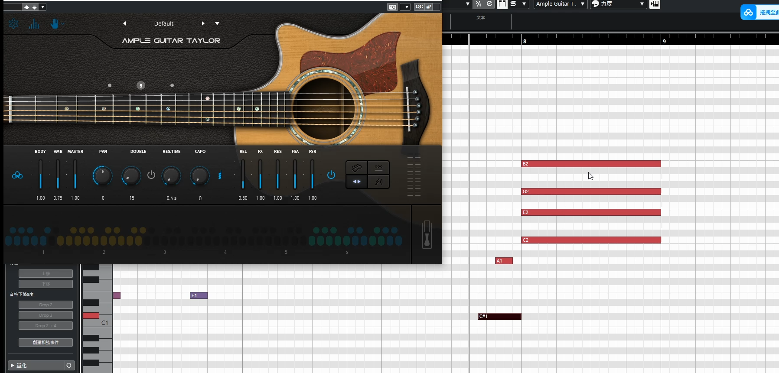The height and width of the screenshot is (373, 779).
Task: Click the CAPO knob
Action: (x=199, y=175)
